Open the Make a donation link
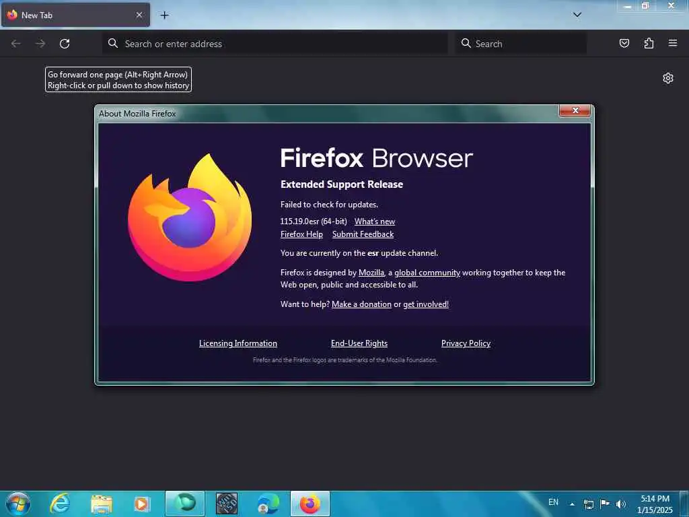The height and width of the screenshot is (517, 689). tap(361, 304)
